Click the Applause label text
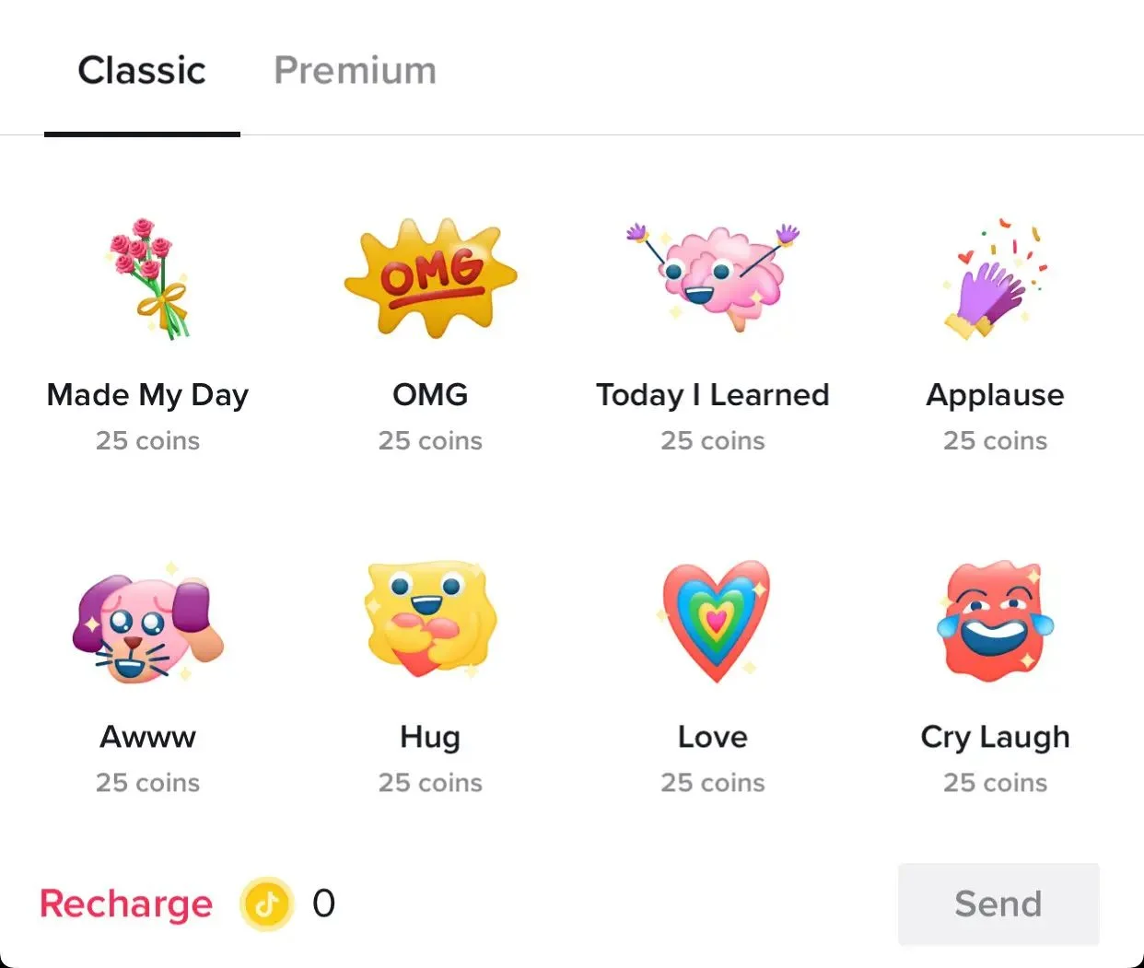The width and height of the screenshot is (1144, 968). click(995, 395)
